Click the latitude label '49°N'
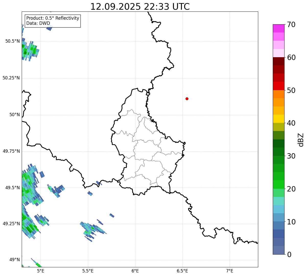307x276 pixels. pyautogui.click(x=15, y=260)
